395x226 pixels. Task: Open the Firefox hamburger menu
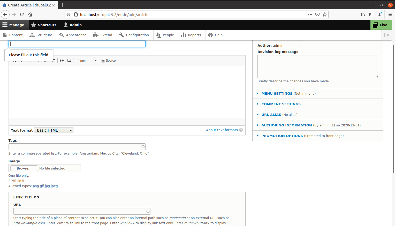click(x=390, y=14)
